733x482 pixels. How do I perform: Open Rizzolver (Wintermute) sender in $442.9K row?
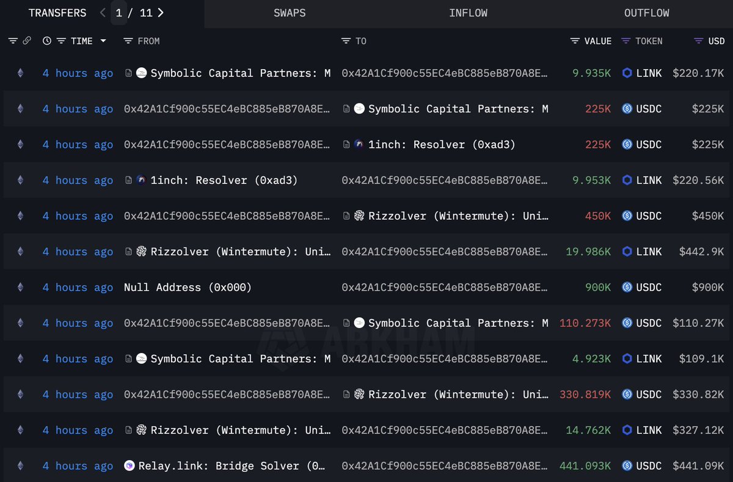[241, 251]
